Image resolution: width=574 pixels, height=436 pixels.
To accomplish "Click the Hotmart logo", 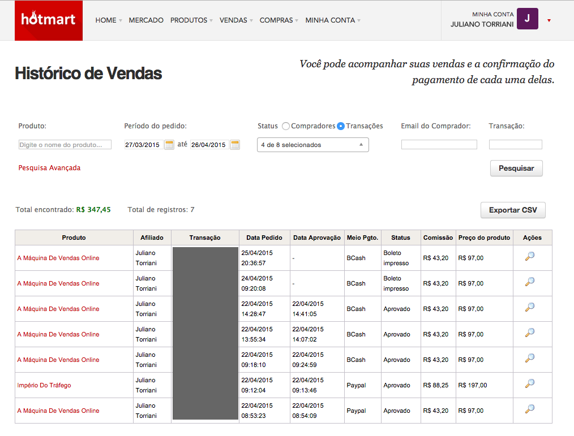I will pyautogui.click(x=49, y=20).
